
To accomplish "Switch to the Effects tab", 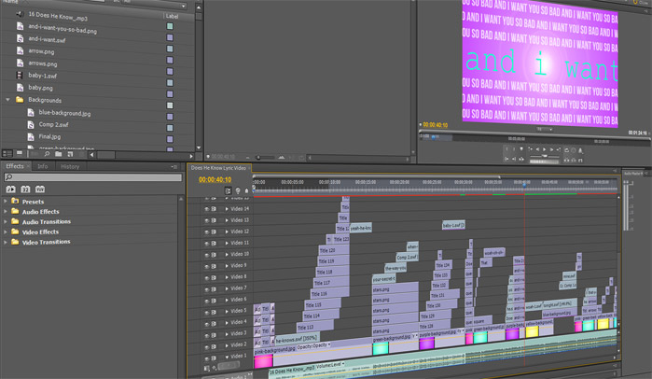I will tap(15, 166).
